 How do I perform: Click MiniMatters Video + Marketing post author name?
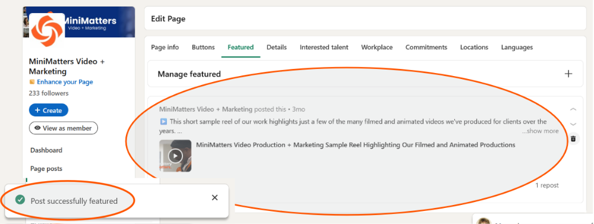[206, 109]
